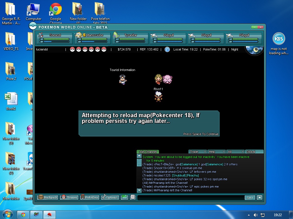This screenshot has width=293, height=219.
Task: Minimize the Pokemon World Online window
Action: pos(254,27)
